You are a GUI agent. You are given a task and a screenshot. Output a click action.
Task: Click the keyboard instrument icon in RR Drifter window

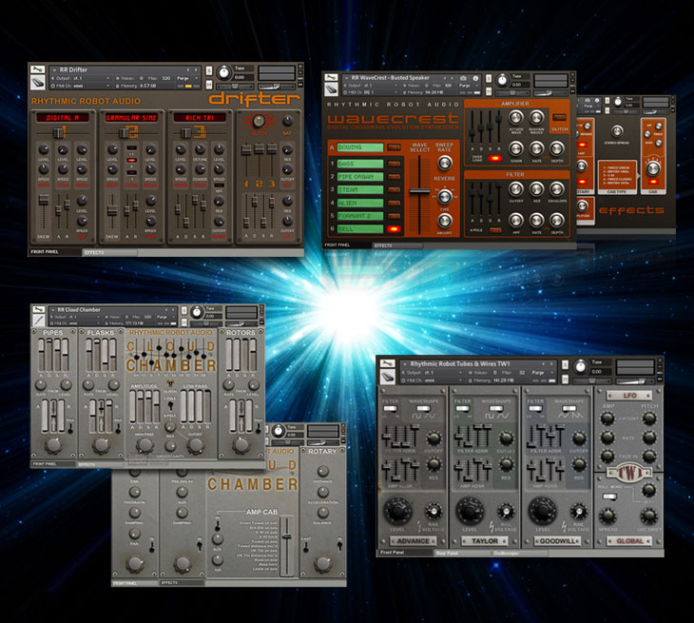point(38,83)
